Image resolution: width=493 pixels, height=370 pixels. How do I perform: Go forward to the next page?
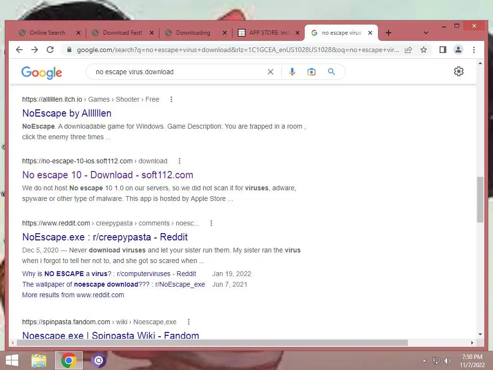(35, 50)
